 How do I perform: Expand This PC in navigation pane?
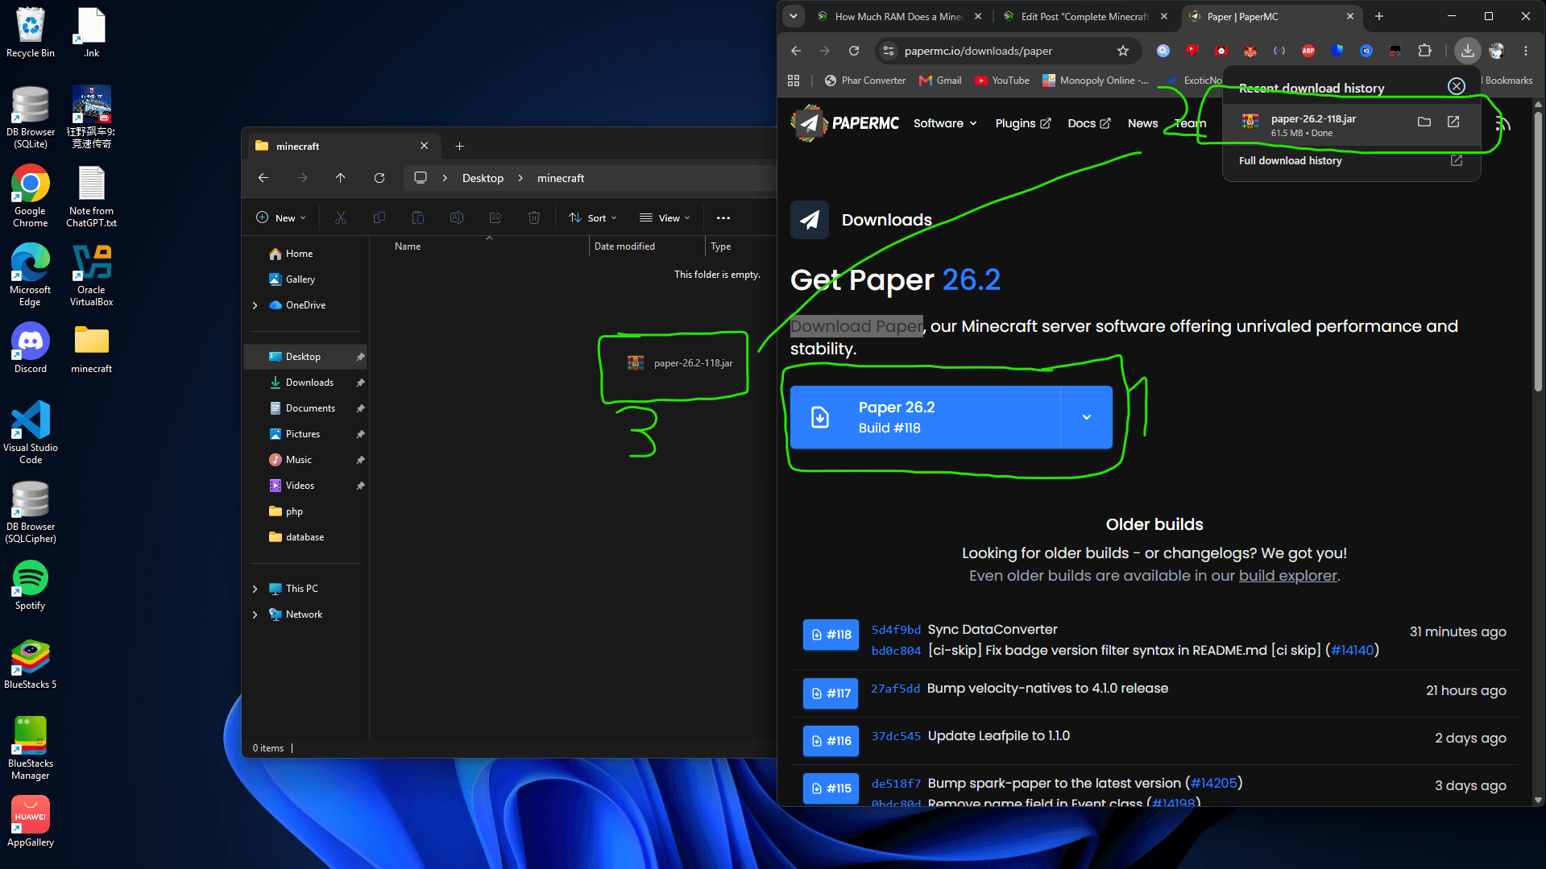tap(255, 589)
